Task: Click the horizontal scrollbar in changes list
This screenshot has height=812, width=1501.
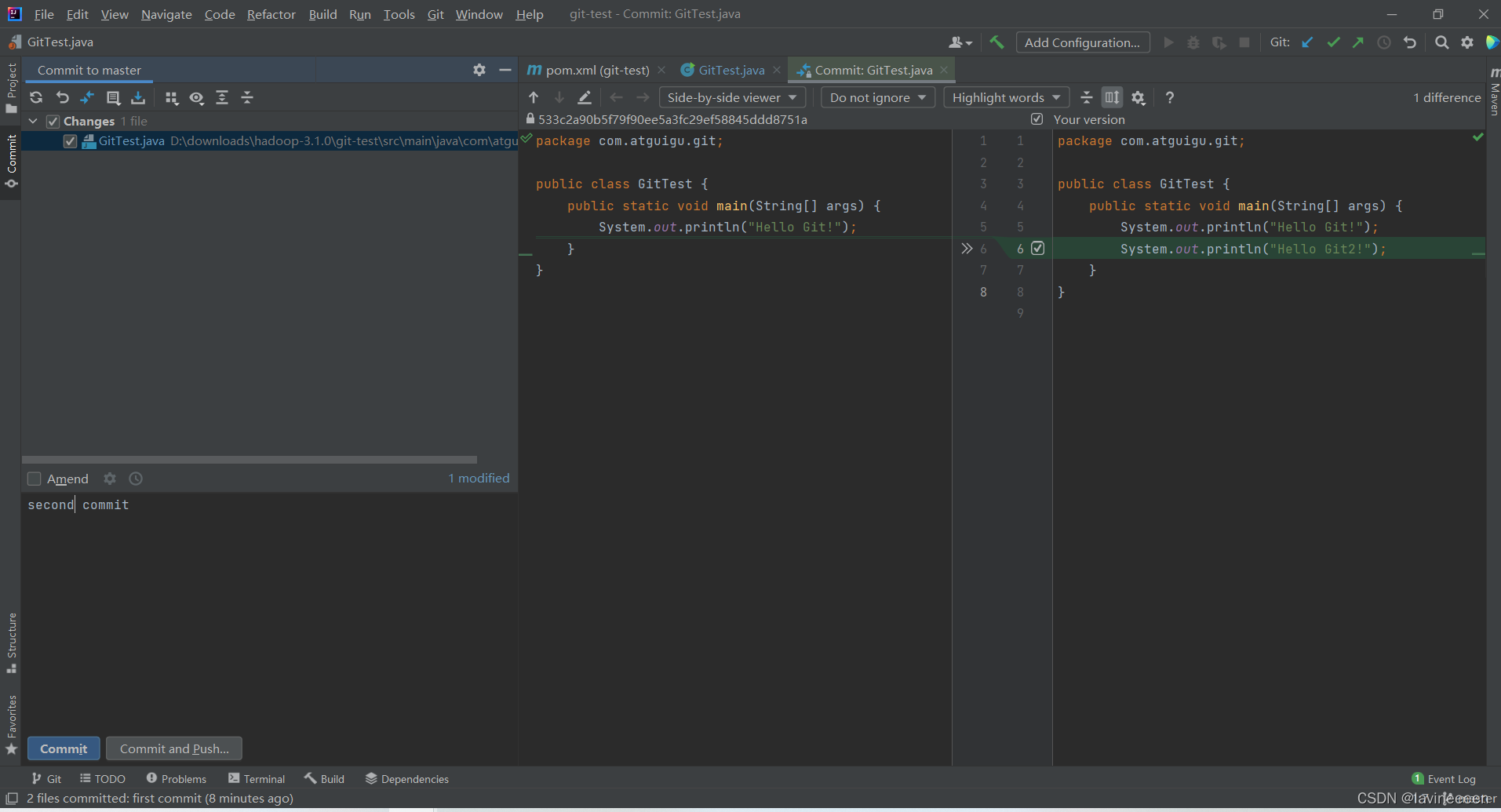Action: [250, 460]
